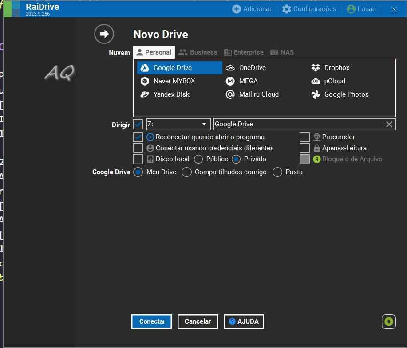Viewport: 407px width, 348px height.
Task: Choose Google Photos service
Action: pyautogui.click(x=346, y=94)
